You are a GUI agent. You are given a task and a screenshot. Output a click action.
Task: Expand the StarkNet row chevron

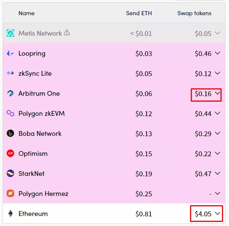pyautogui.click(x=217, y=173)
